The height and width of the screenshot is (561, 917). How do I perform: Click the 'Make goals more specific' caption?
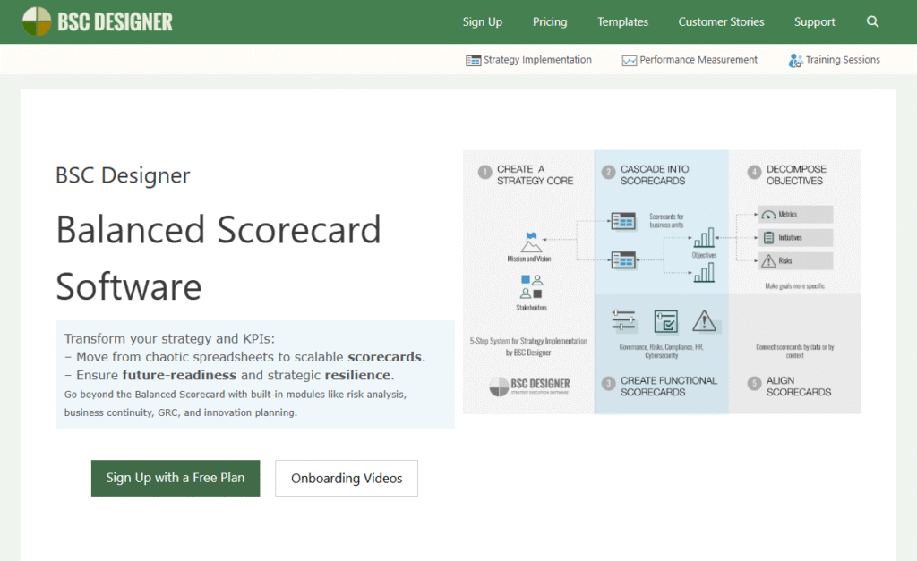click(x=795, y=285)
